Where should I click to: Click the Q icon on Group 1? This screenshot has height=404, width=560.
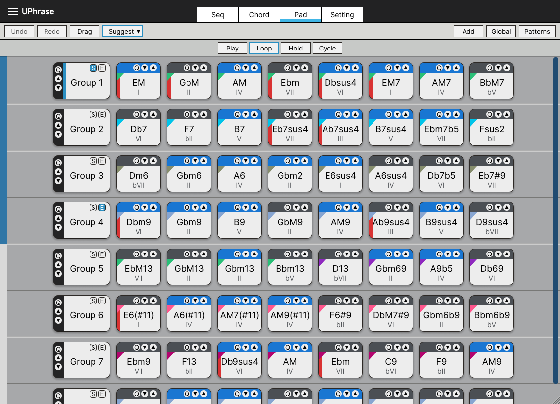click(x=58, y=70)
